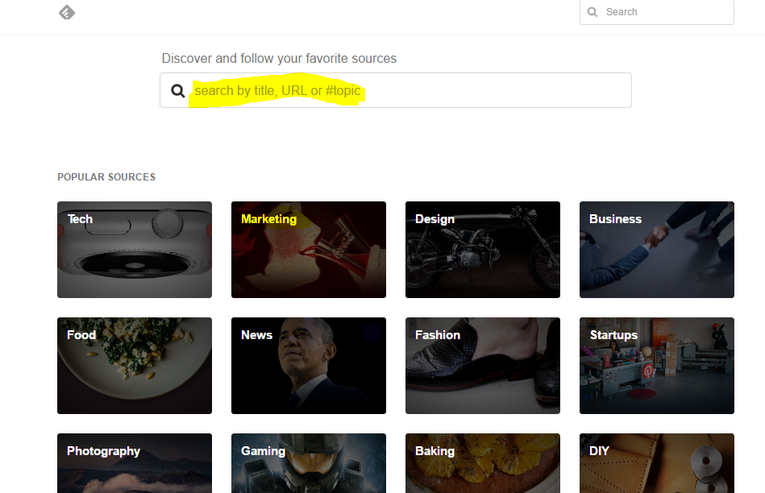The height and width of the screenshot is (493, 765).
Task: Open the DIY sources card
Action: point(657,463)
